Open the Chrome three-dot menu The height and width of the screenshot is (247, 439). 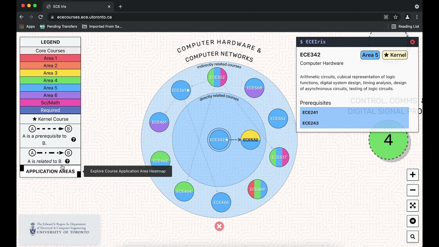[x=417, y=17]
